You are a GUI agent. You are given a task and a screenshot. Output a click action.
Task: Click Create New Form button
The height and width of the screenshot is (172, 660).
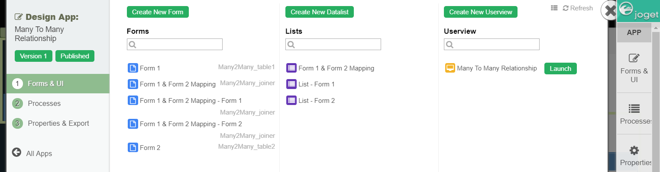point(158,12)
